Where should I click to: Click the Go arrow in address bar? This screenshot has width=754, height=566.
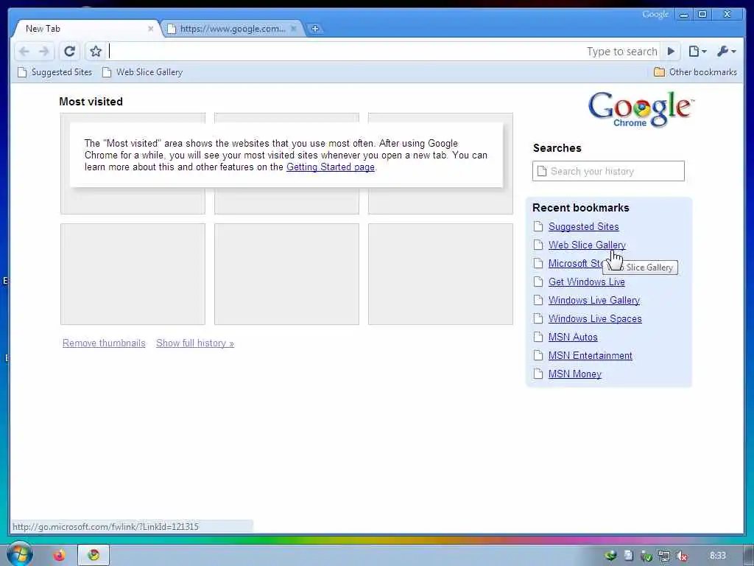(x=671, y=51)
